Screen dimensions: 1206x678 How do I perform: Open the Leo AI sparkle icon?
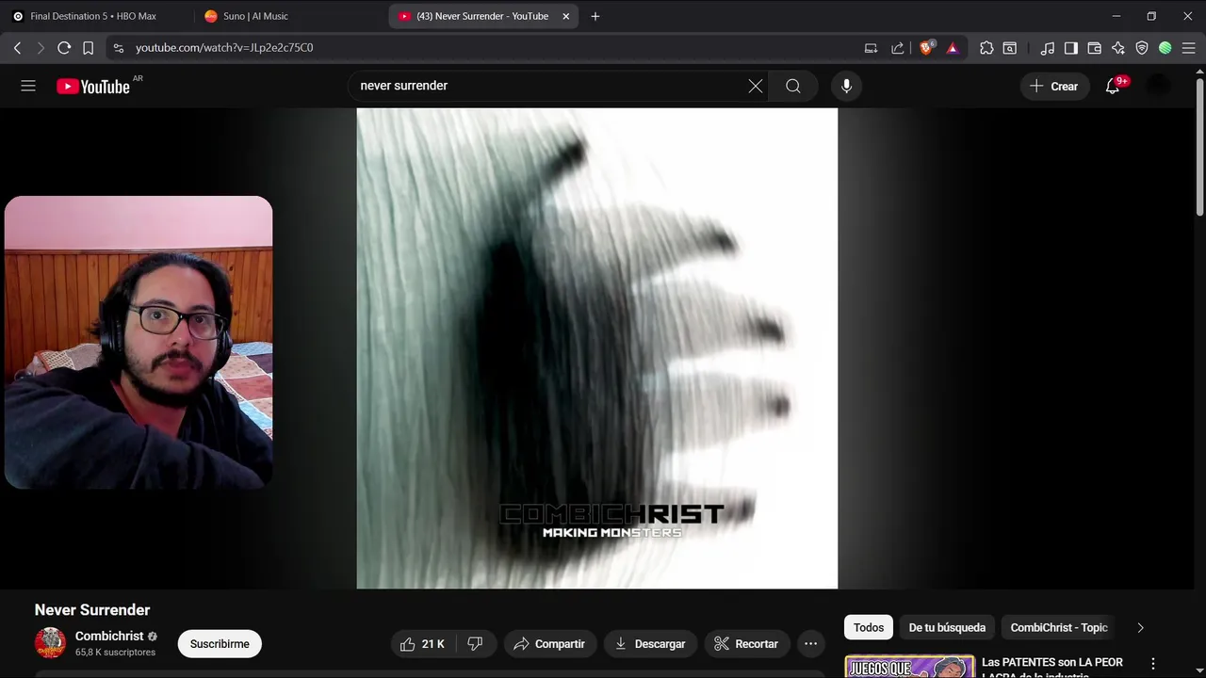click(x=1118, y=47)
